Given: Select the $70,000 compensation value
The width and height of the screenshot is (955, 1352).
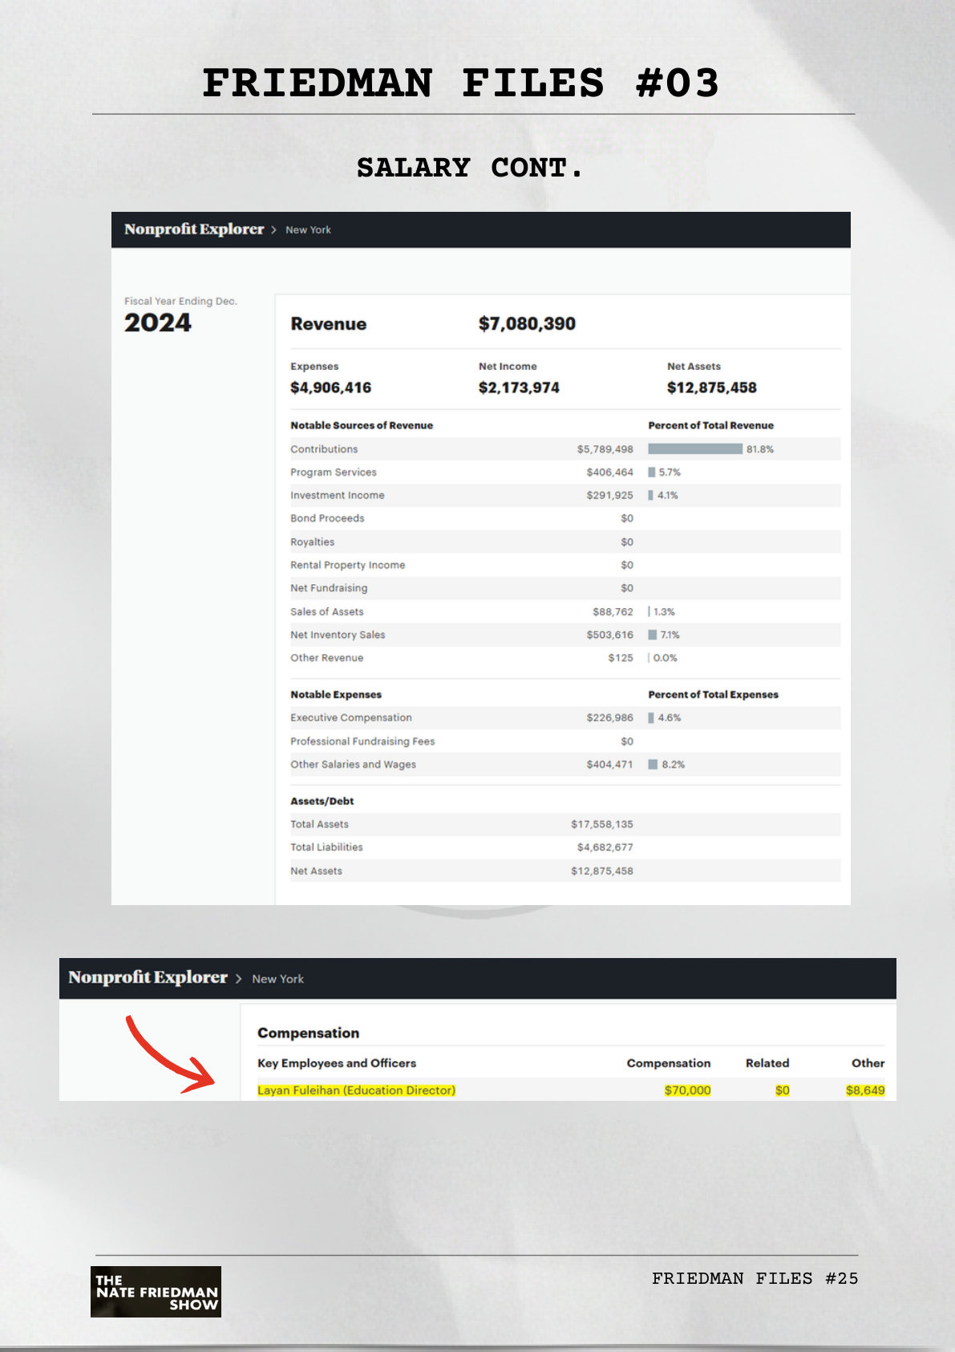Looking at the screenshot, I should [687, 1090].
